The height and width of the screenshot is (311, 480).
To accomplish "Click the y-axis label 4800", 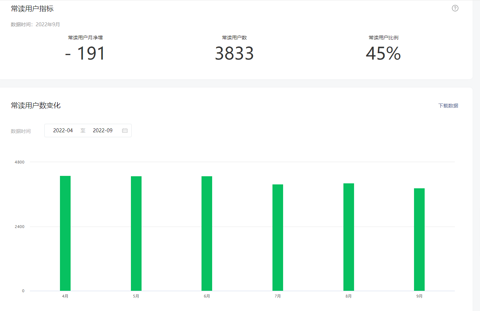I will [20, 162].
